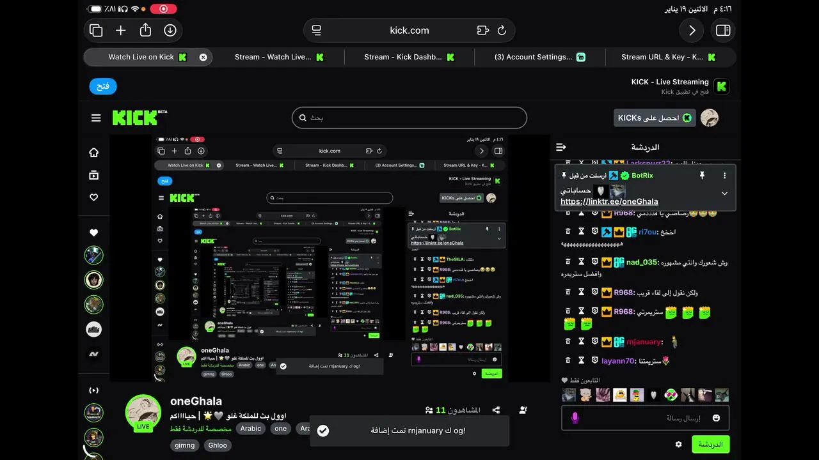This screenshot has height=460, width=819.
Task: Click احصل على KICKs button
Action: (x=655, y=118)
